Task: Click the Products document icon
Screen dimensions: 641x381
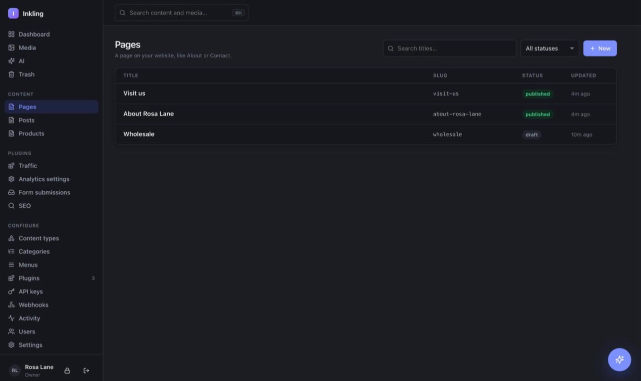Action: [12, 134]
